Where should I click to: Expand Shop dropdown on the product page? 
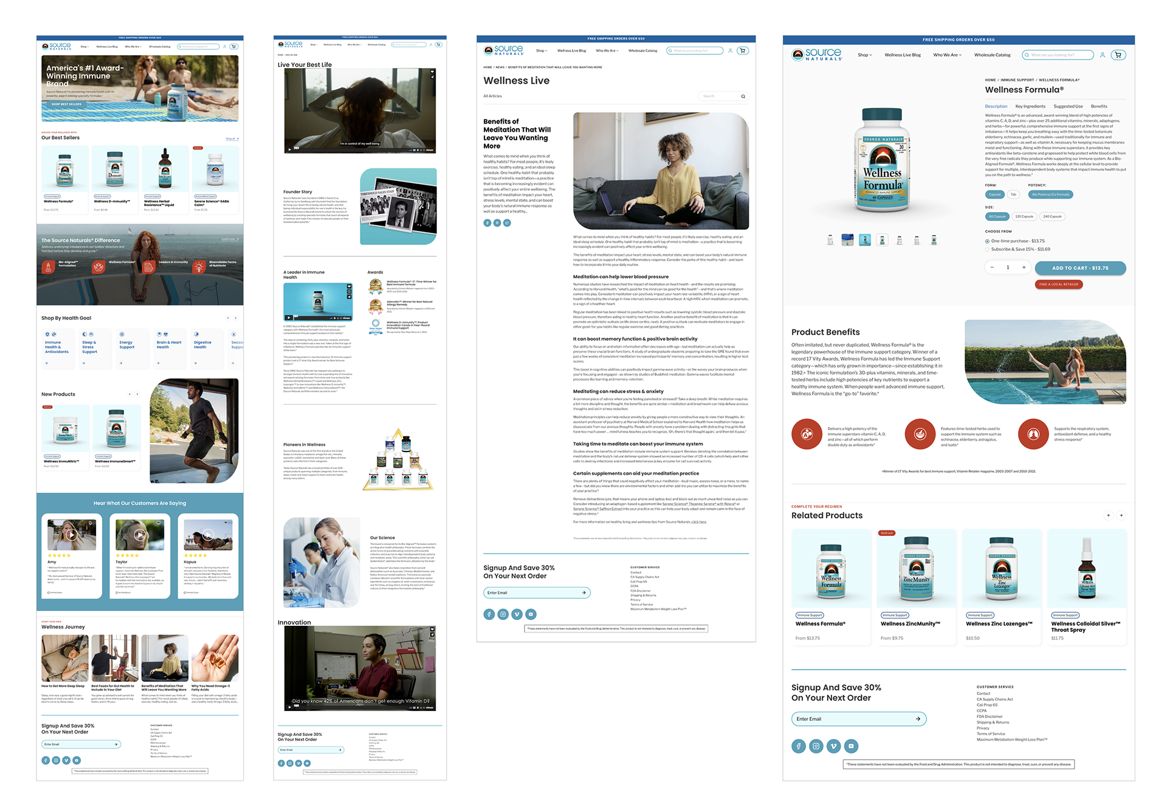pos(865,55)
